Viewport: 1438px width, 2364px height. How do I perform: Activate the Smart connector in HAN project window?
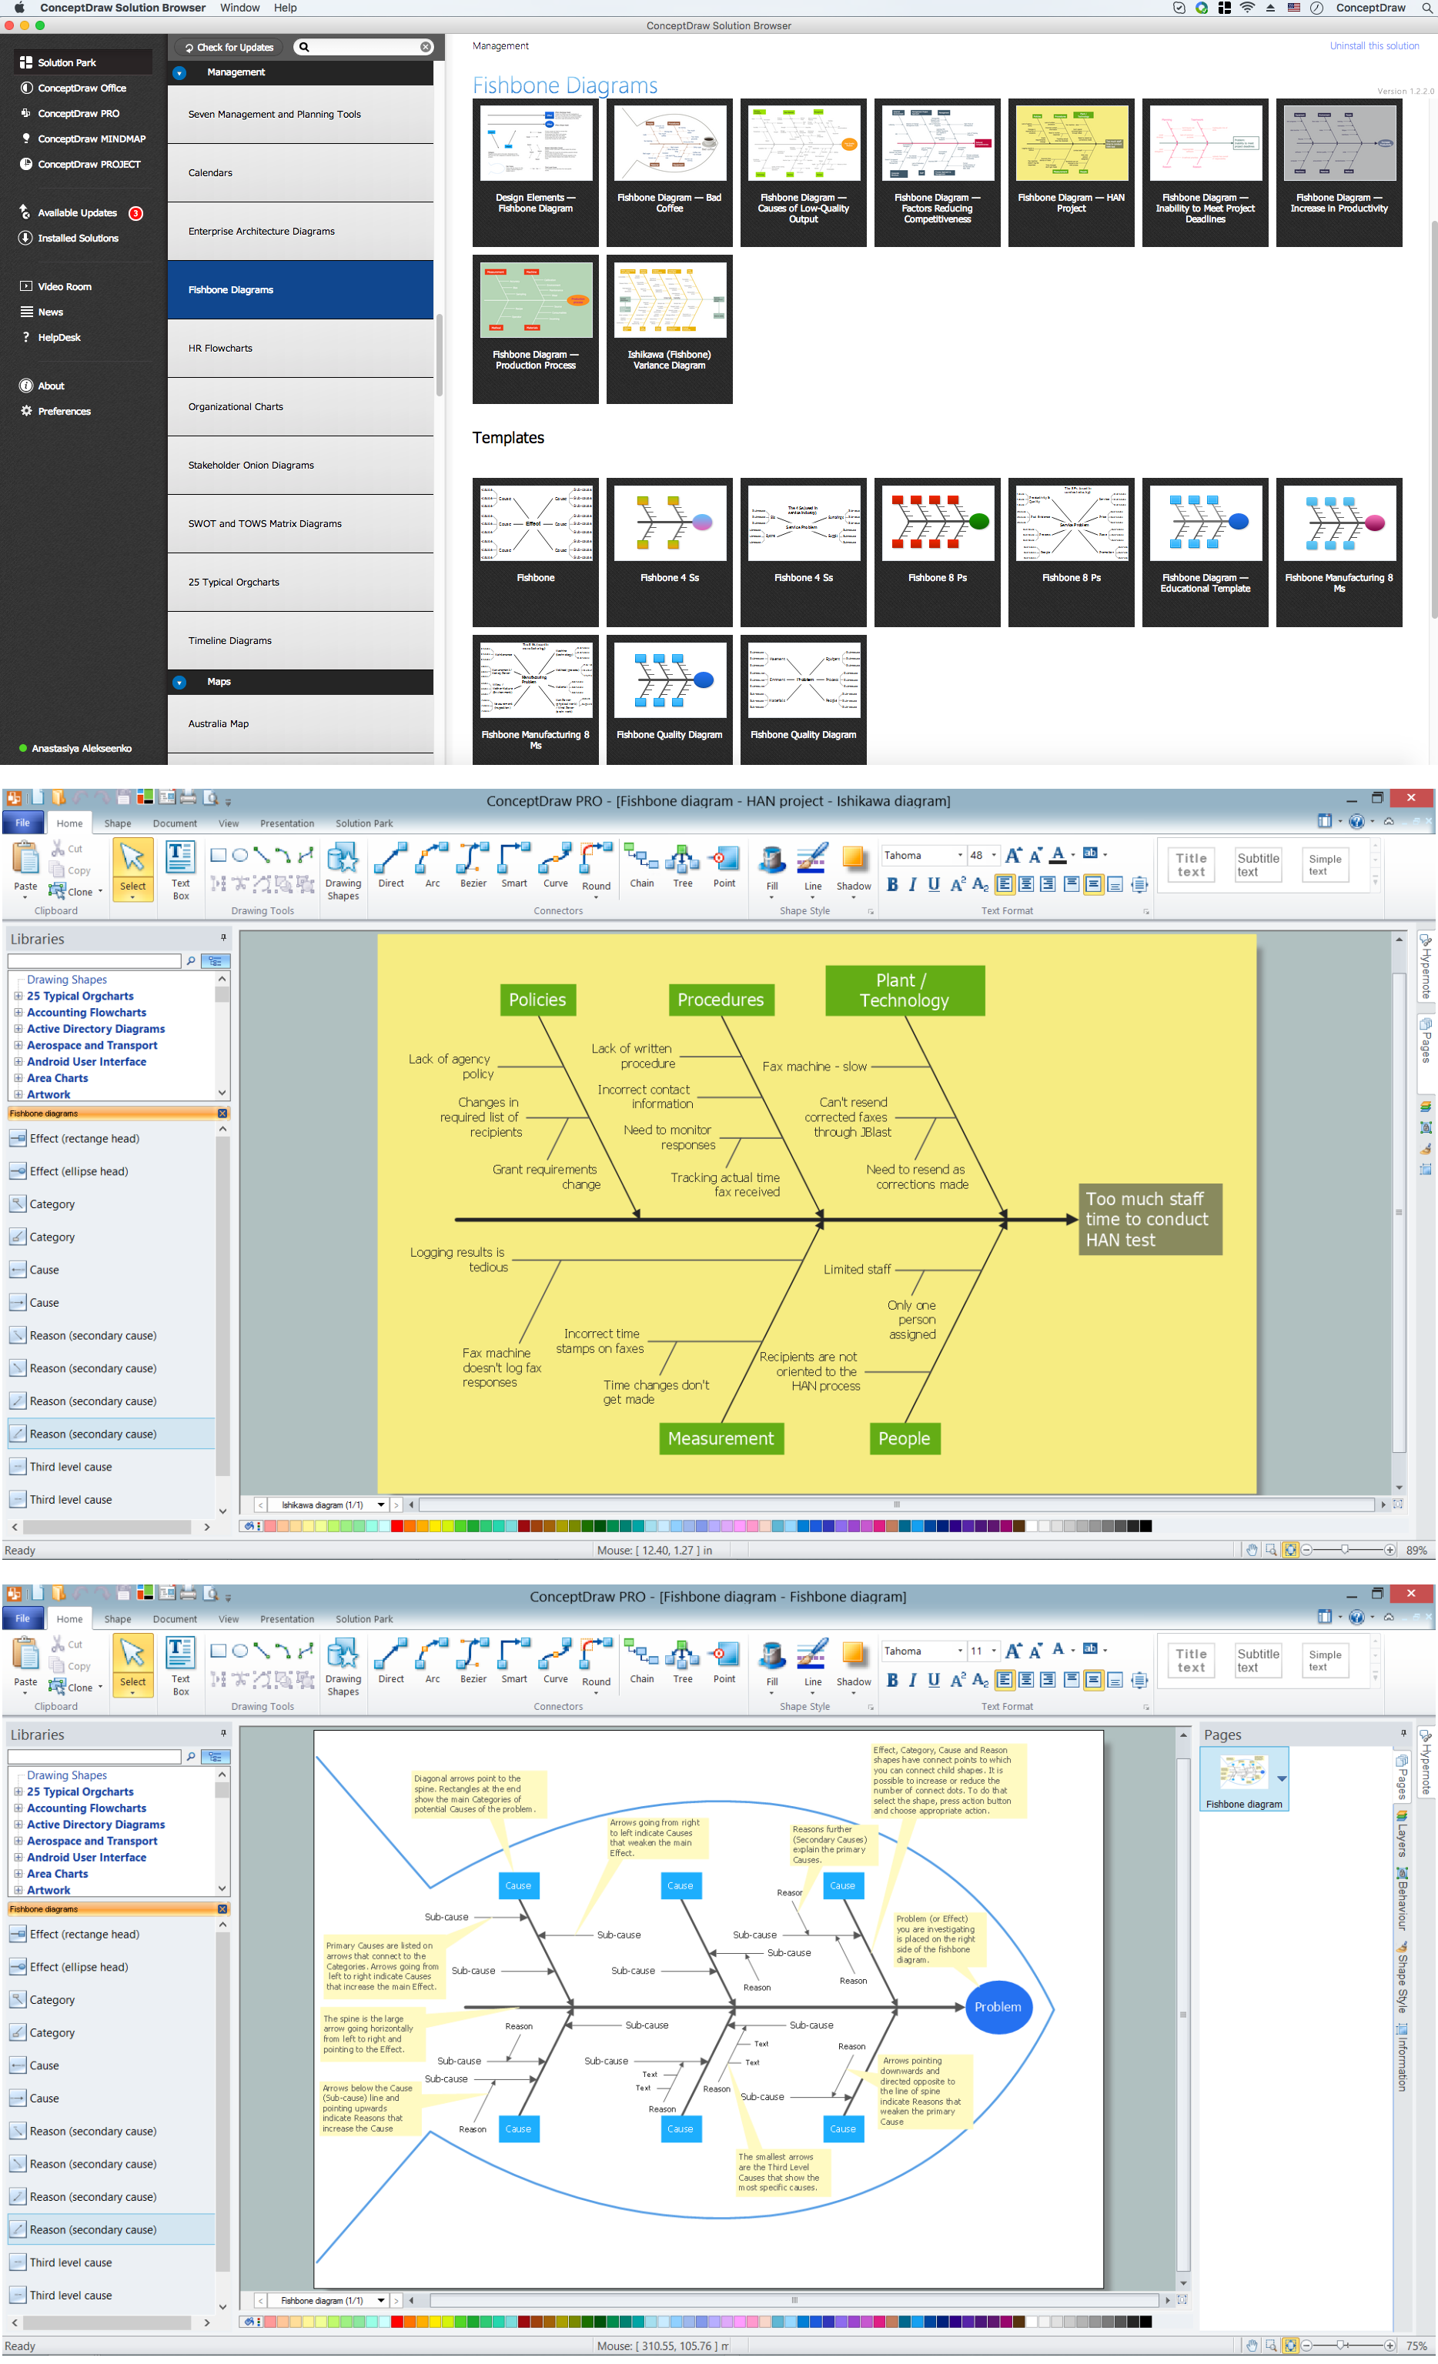click(x=514, y=864)
